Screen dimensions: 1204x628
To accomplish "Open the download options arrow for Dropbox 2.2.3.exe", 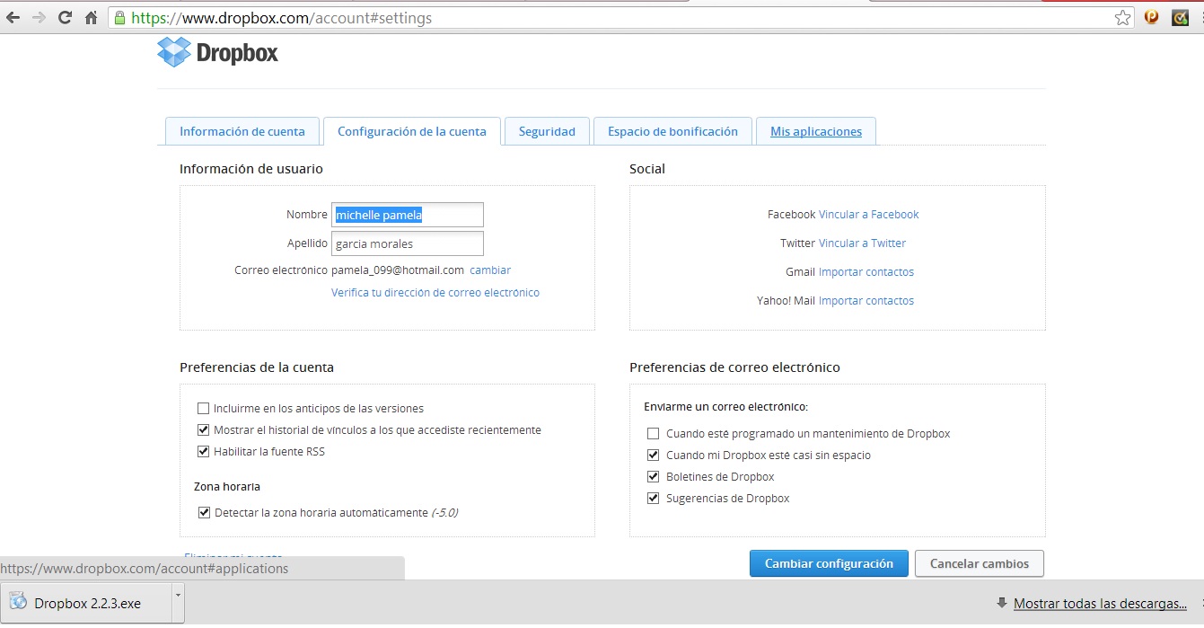I will coord(178,604).
